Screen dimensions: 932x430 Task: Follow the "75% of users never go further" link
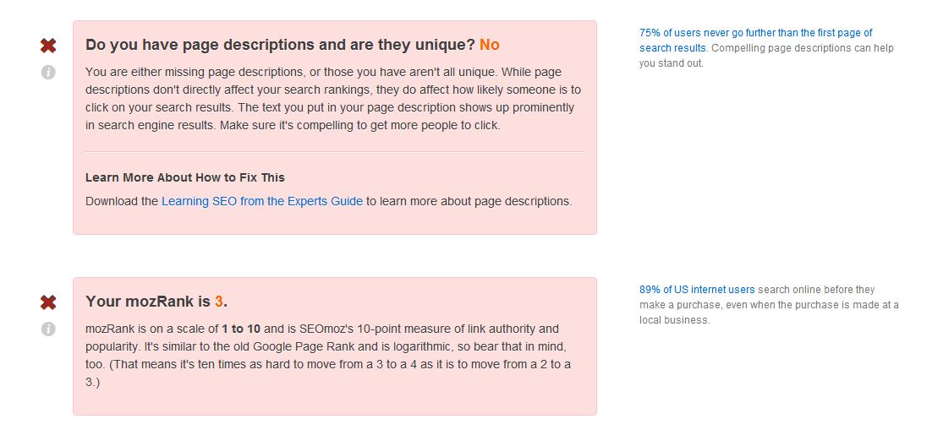coord(755,41)
